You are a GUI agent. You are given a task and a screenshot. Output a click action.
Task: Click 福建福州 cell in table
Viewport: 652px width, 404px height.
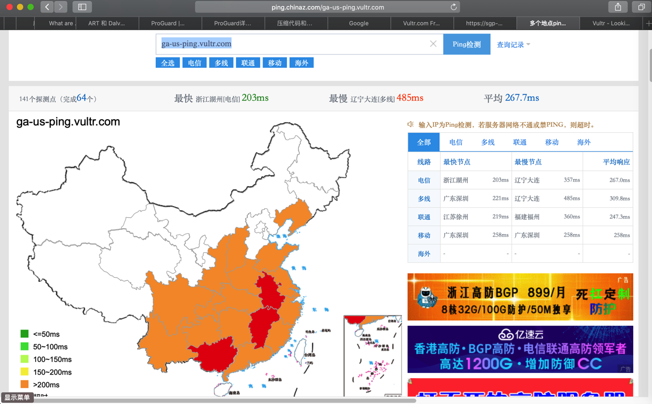click(x=527, y=217)
